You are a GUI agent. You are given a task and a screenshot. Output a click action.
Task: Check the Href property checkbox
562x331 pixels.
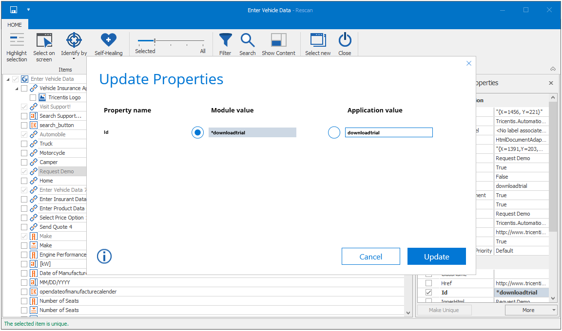428,283
